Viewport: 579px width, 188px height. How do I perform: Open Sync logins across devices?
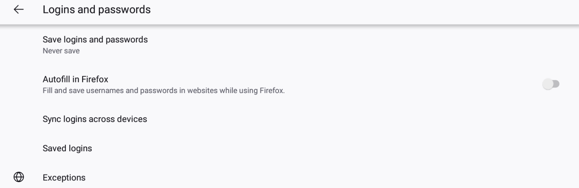[289, 119]
